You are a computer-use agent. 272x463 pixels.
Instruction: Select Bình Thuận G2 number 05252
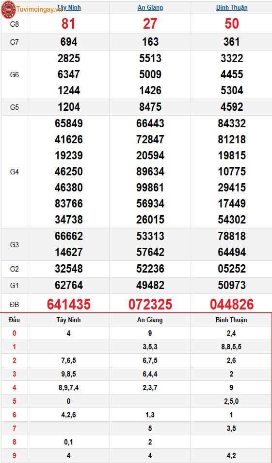[232, 269]
